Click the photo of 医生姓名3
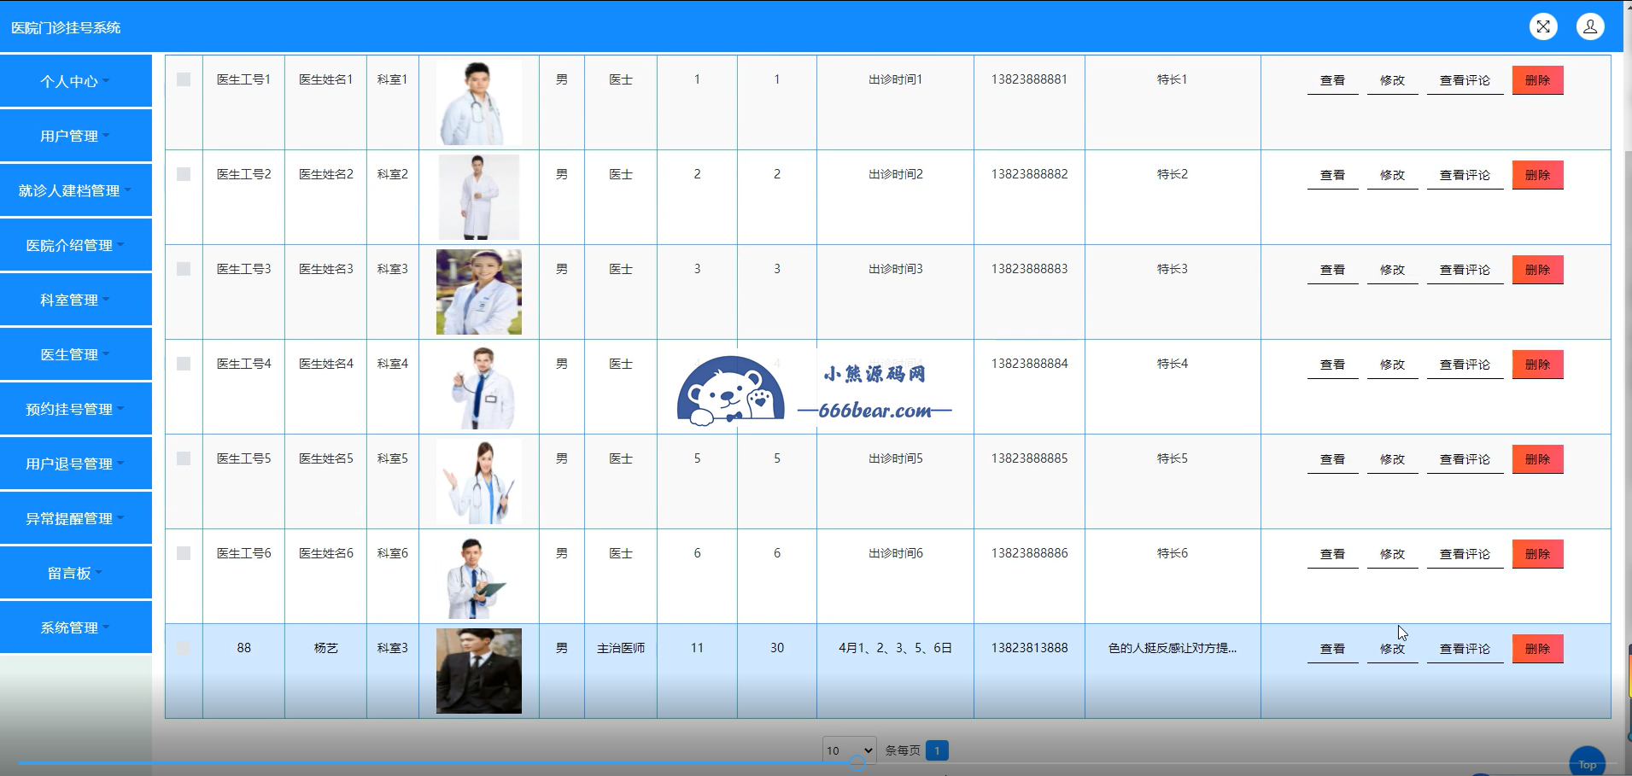Image resolution: width=1632 pixels, height=776 pixels. tap(478, 292)
